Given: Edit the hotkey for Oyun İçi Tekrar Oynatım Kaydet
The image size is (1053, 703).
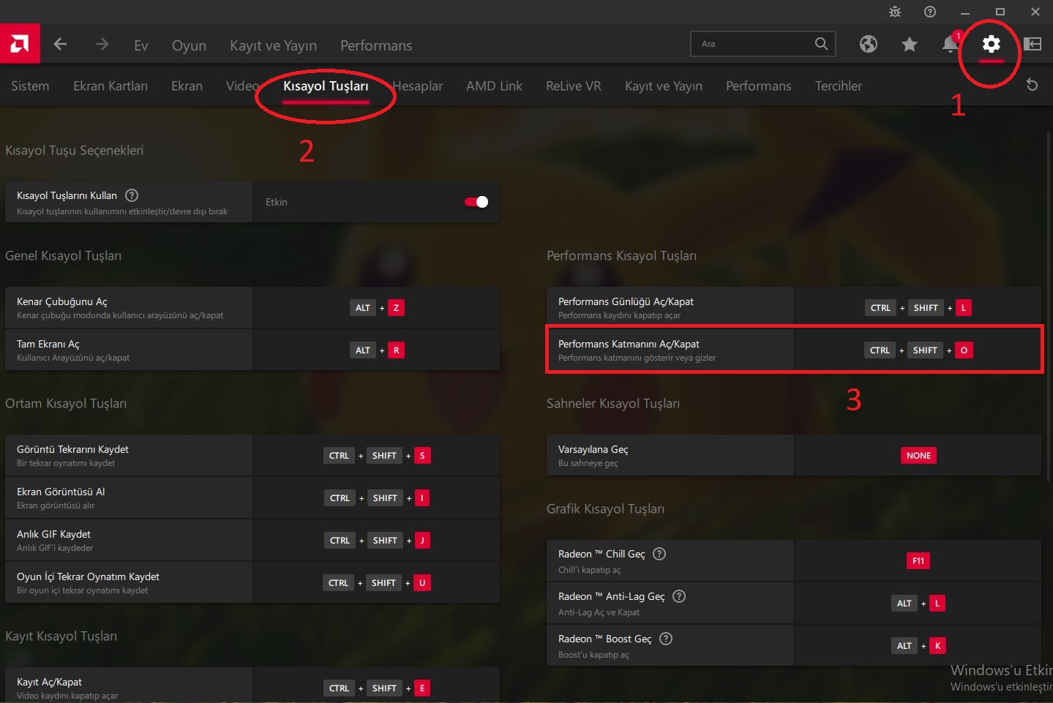Looking at the screenshot, I should [377, 583].
